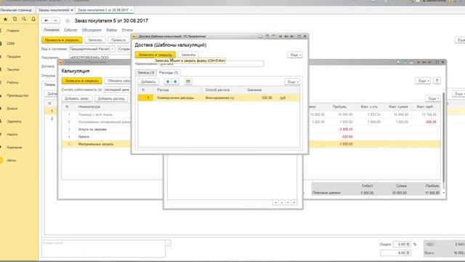Click Записать и закрыть in Калькуляция window
Viewport: 465px width, 262px height.
(82, 81)
